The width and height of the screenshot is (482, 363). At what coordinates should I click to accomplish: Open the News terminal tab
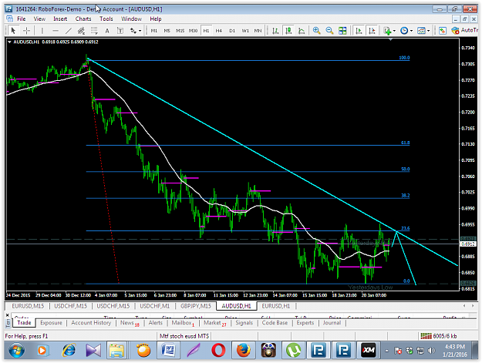pos(130,323)
